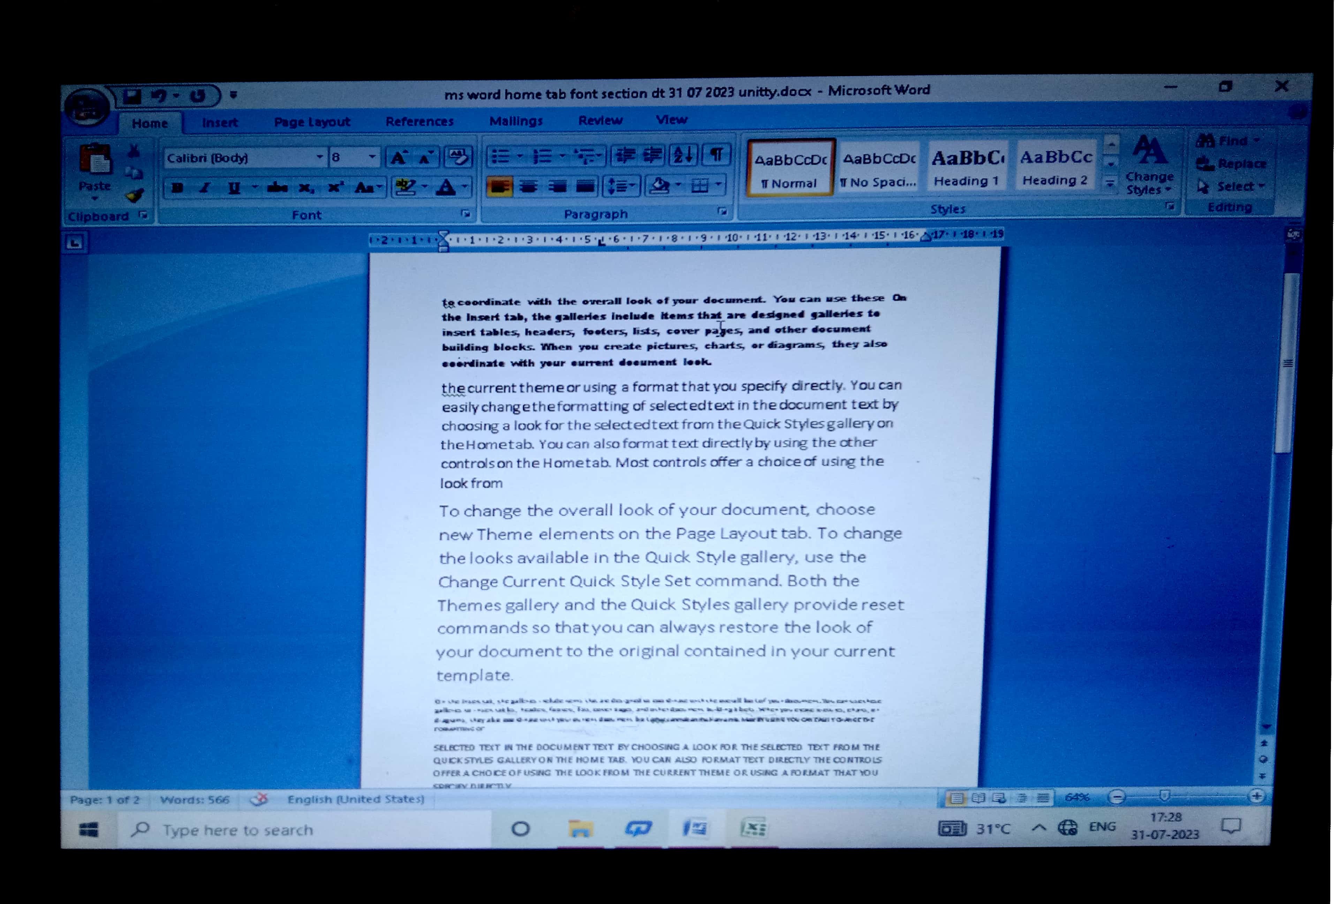Switch to the Page Layout tab

(312, 122)
